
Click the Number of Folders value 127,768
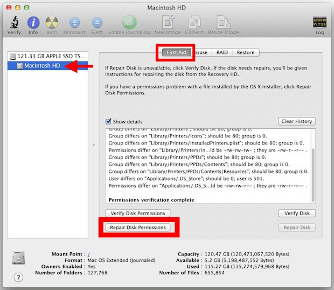click(98, 273)
